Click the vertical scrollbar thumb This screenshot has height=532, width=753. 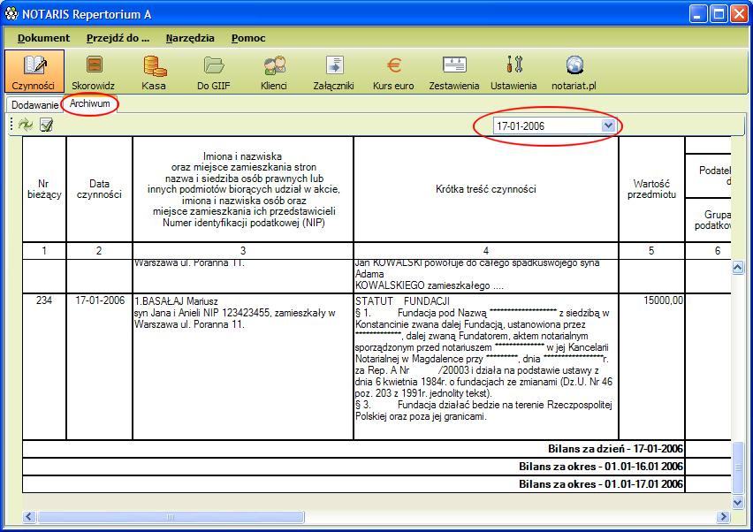(x=738, y=467)
